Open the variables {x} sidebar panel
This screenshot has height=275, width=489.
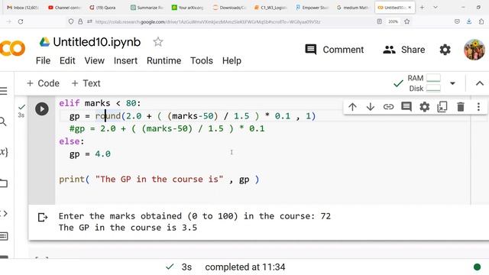pos(4,152)
